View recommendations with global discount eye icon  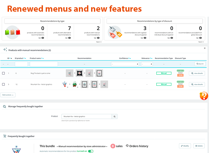(145, 38)
